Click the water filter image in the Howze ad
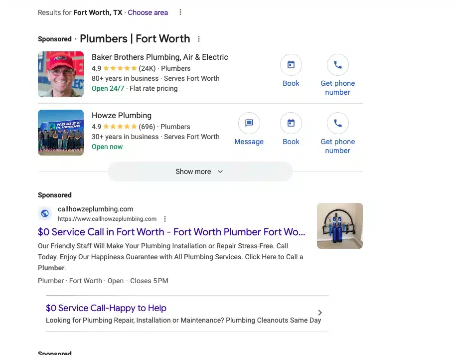The height and width of the screenshot is (355, 456). click(340, 226)
